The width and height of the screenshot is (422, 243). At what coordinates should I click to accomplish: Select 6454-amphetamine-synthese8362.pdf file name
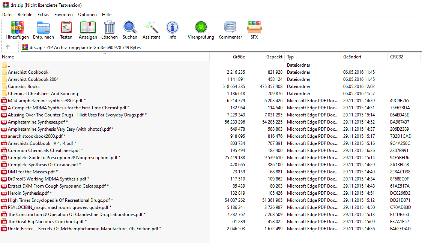tap(47, 101)
